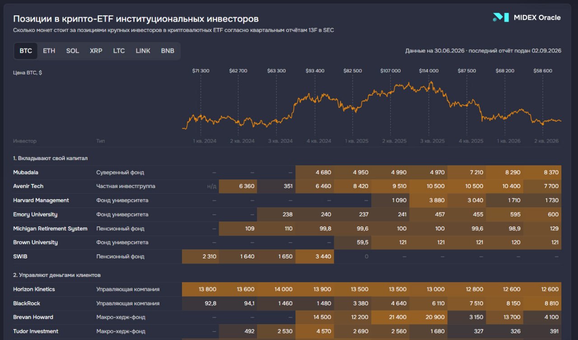Open the BNB tab
This screenshot has width=578, height=340.
[168, 51]
